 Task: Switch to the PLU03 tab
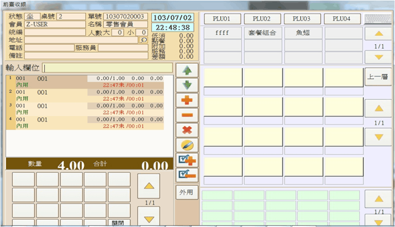click(302, 19)
